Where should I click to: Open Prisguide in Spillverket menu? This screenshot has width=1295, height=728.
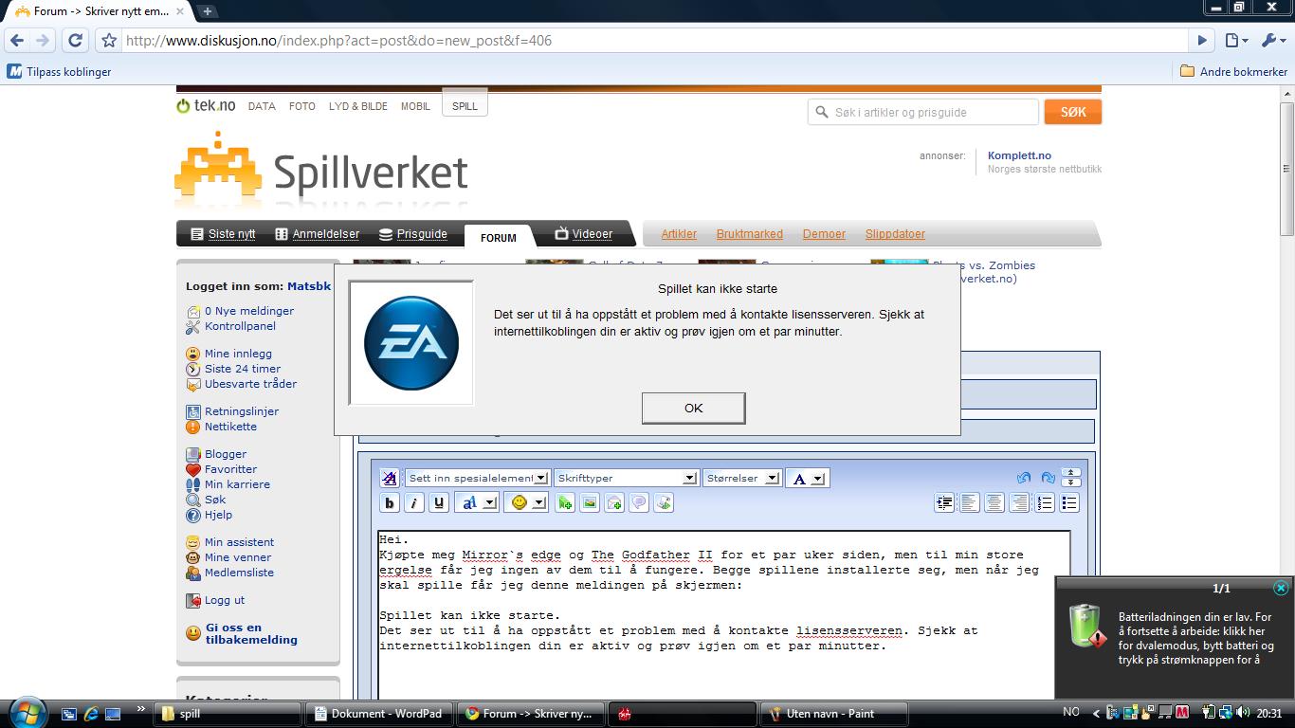[412, 234]
